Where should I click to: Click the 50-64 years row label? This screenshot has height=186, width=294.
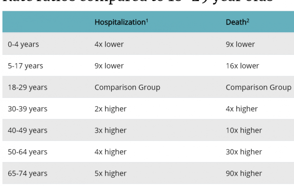[27, 152]
